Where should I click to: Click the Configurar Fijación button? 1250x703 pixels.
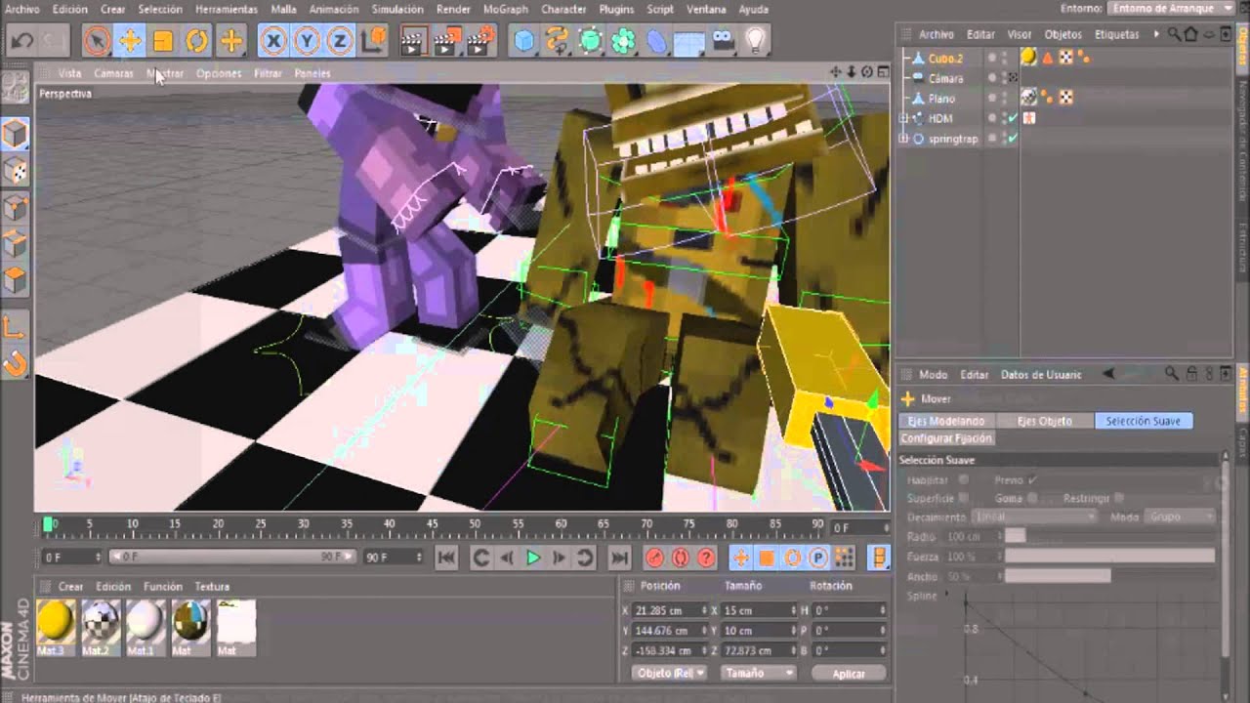(x=945, y=438)
